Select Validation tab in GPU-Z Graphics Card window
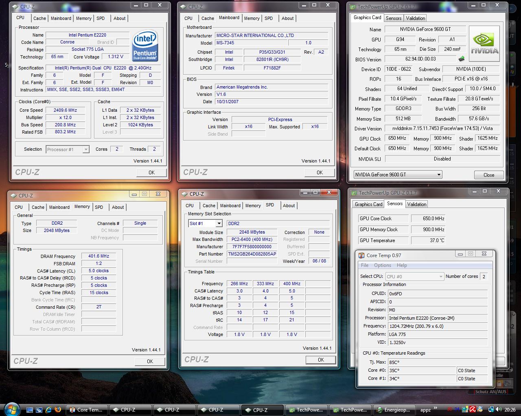The width and height of the screenshot is (521, 416). [416, 18]
